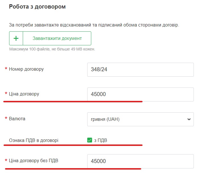Expand currency list via chevron arrow

(x=189, y=119)
